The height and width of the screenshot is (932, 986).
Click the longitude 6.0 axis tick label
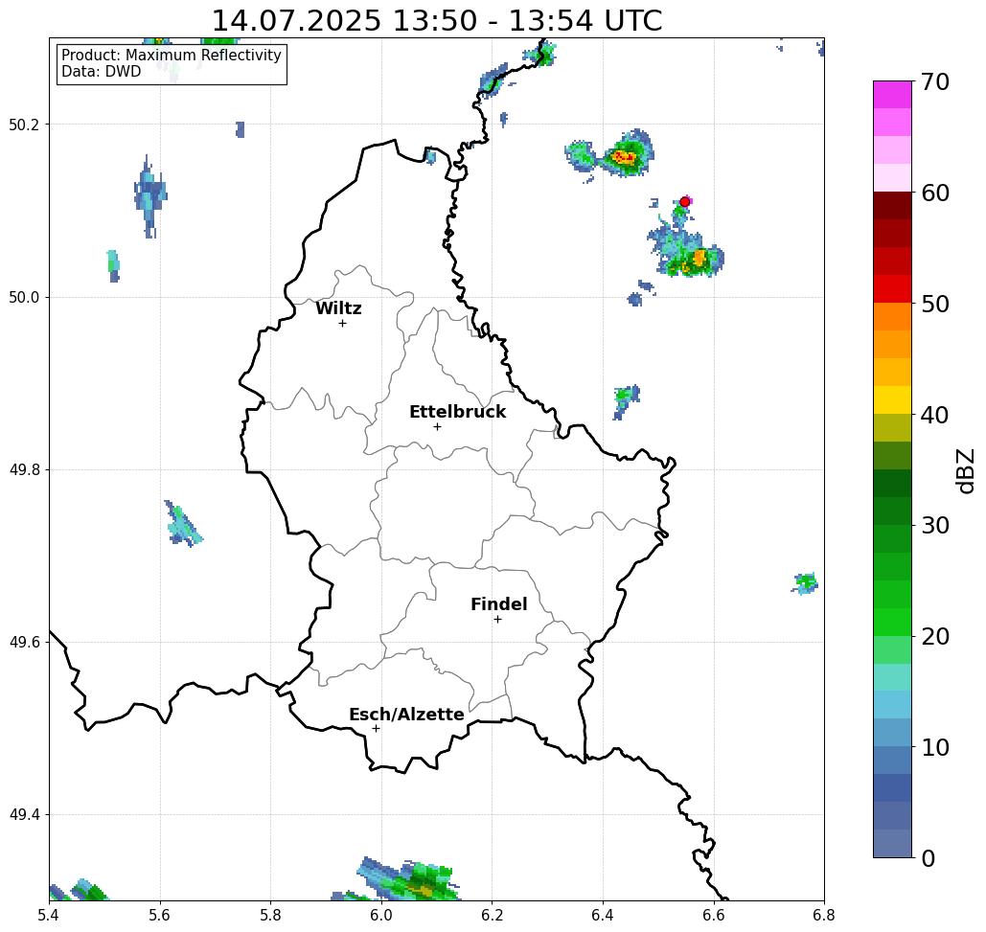tap(381, 916)
